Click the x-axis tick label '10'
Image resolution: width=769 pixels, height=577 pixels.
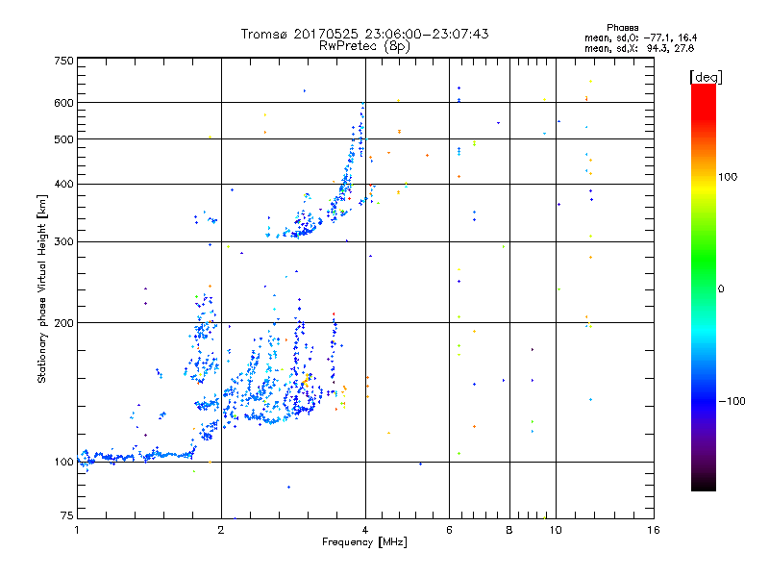pyautogui.click(x=556, y=530)
